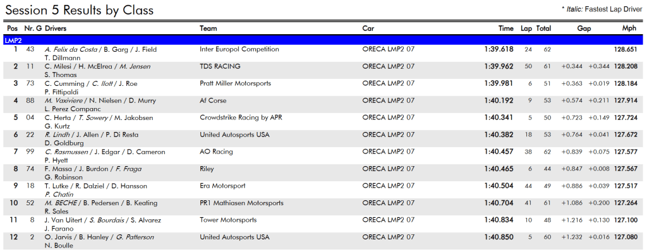Image resolution: width=647 pixels, height=252 pixels.
Task: Click the time "1:40.834"
Action: (499, 220)
